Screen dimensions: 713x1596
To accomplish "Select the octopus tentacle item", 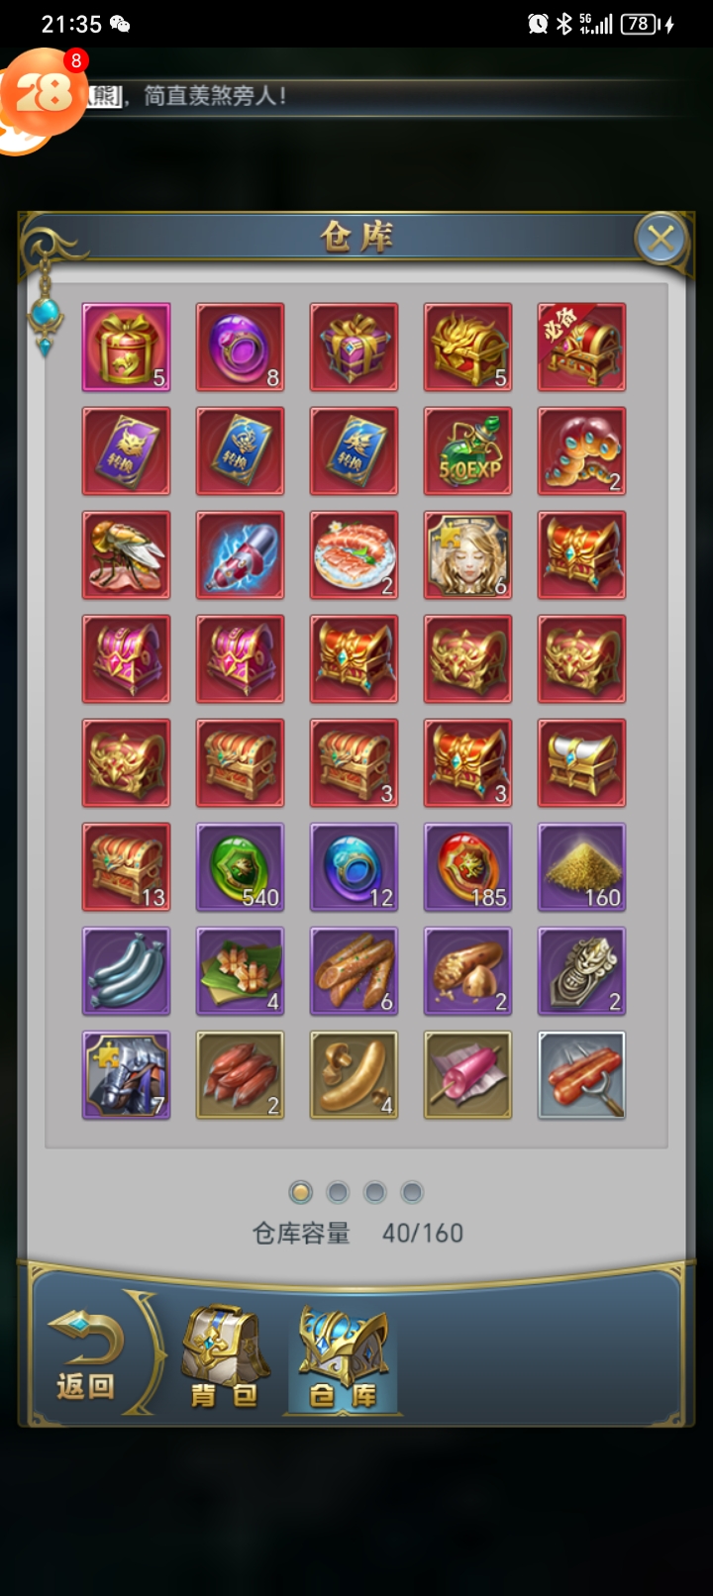I will [581, 450].
